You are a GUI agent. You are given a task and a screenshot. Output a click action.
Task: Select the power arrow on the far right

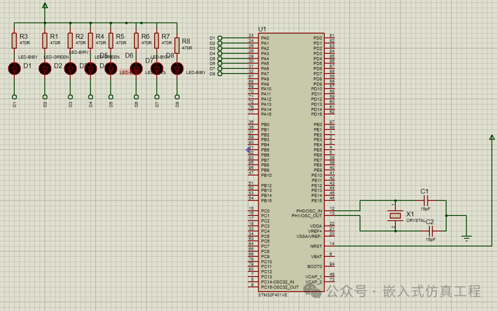[491, 136]
